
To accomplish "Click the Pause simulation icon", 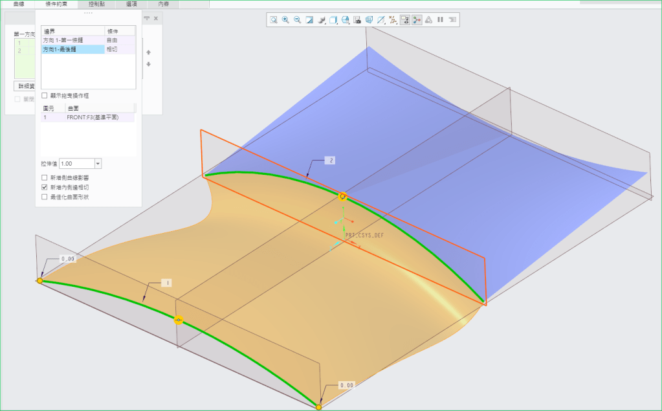I will point(440,20).
